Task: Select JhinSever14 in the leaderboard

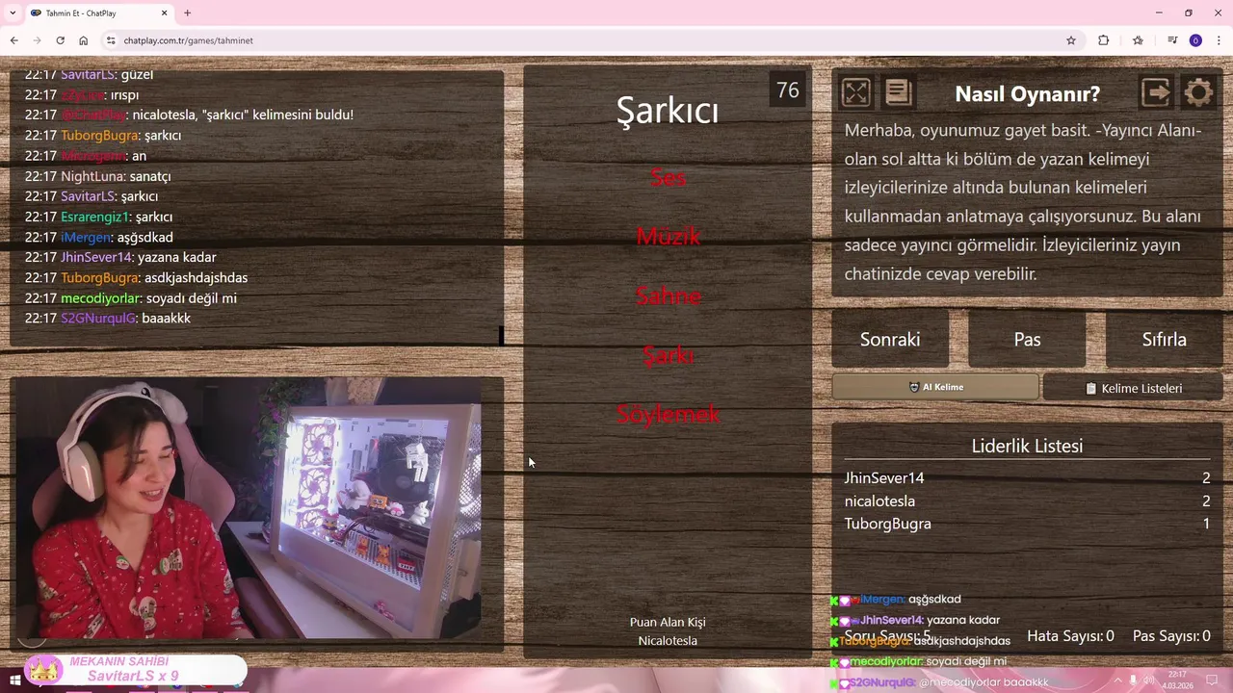Action: pyautogui.click(x=884, y=478)
